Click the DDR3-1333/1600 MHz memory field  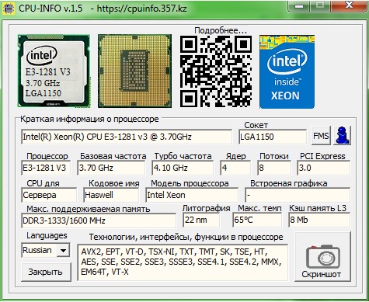coord(99,220)
